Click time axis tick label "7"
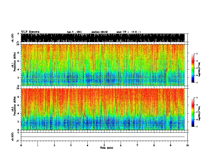 137,145
